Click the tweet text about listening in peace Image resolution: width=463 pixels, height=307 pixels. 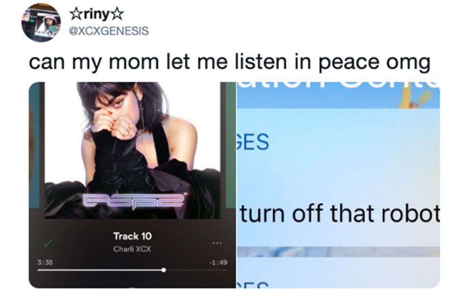point(229,63)
